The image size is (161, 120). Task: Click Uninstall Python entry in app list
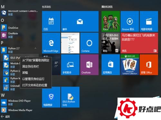11,87
